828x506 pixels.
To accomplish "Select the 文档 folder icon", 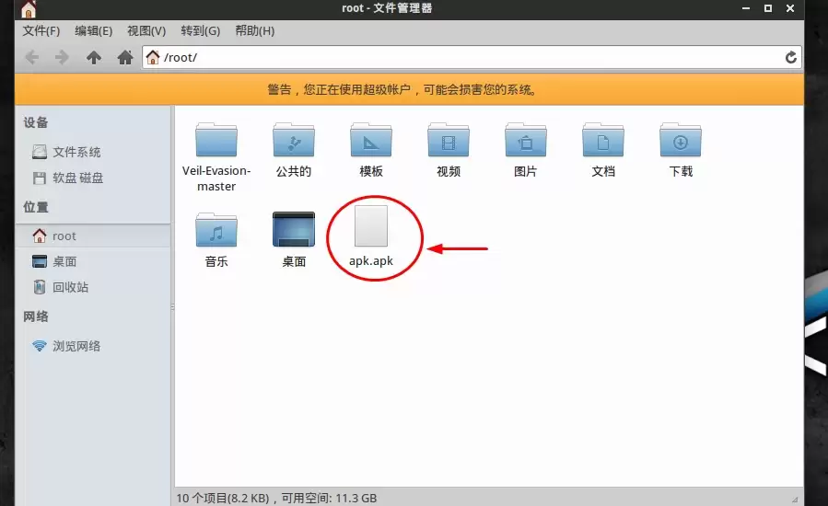I will [603, 140].
